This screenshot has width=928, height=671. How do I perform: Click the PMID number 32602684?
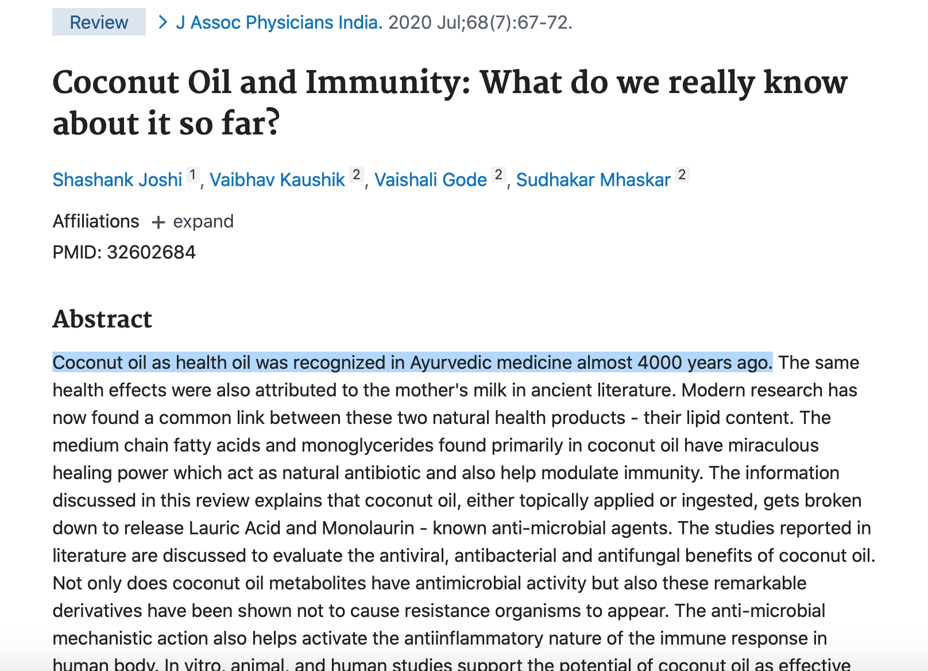(x=152, y=252)
